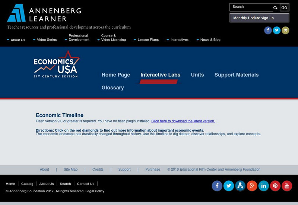Click Contact Us in the bottom footer

(x=86, y=184)
